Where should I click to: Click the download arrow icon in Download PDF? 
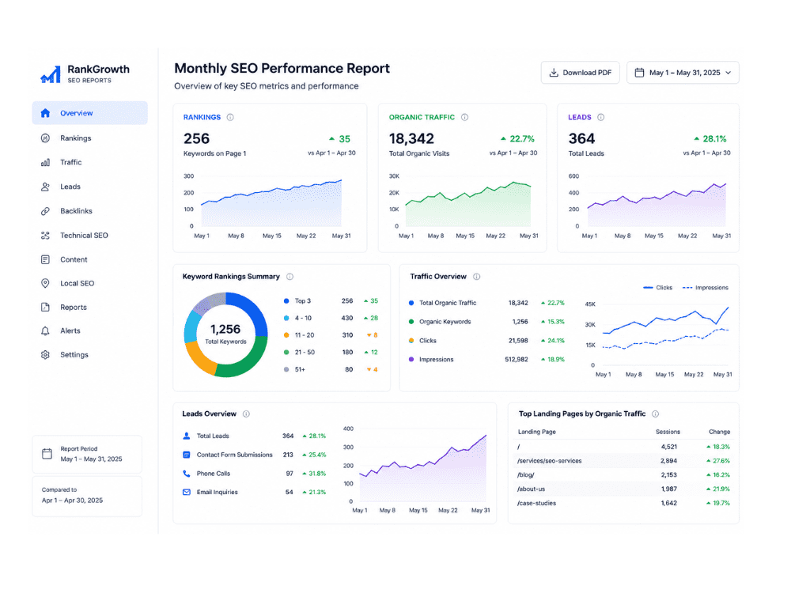pos(554,73)
